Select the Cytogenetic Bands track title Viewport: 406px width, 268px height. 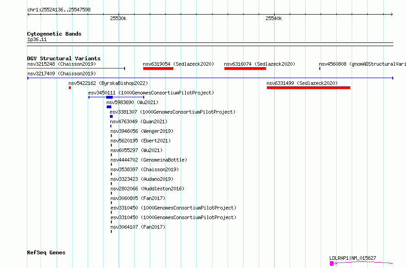(x=54, y=34)
